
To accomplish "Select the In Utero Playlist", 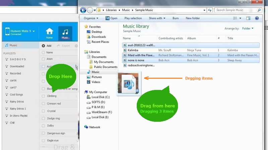I will [x=19, y=116].
